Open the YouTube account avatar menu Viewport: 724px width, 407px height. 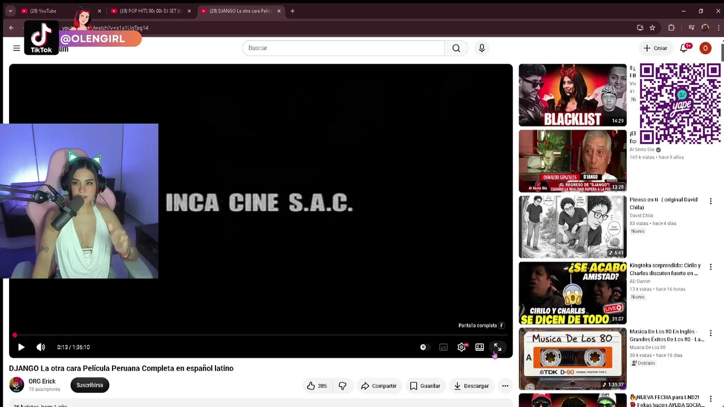pos(705,48)
